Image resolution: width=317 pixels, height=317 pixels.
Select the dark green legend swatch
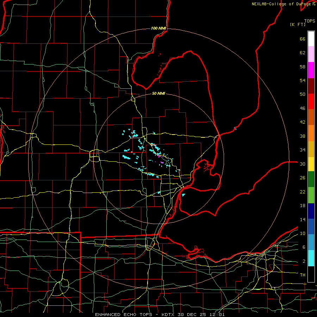[311, 179]
